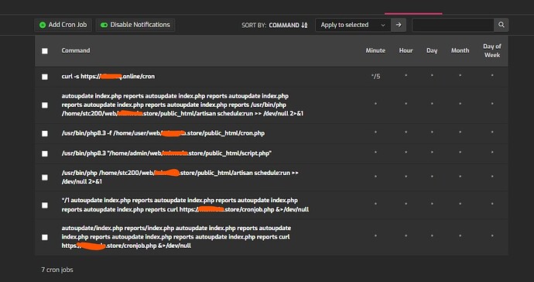
Task: Click the '*/5' minute value
Action: point(375,77)
